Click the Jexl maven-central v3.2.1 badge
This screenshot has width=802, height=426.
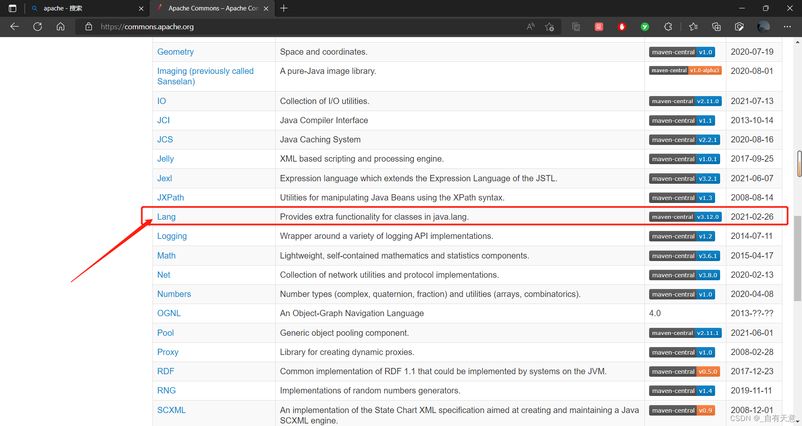point(685,178)
